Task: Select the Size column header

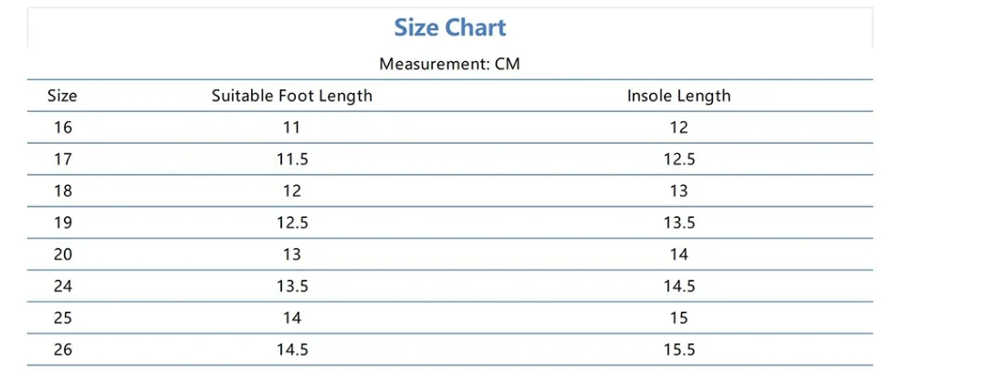Action: coord(62,96)
